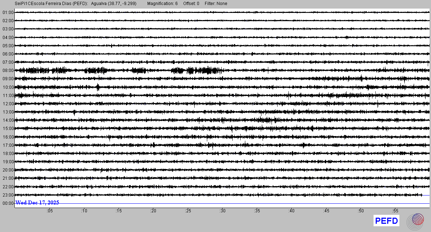Click the blue PEFD station badge
This screenshot has height=232, width=431.
point(386,221)
